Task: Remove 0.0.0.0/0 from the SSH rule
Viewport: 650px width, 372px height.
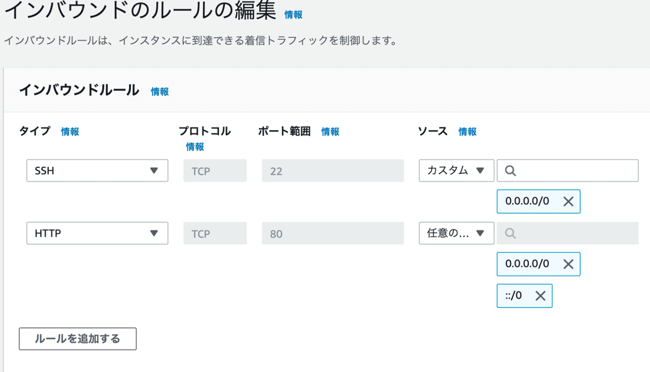Action: (568, 201)
